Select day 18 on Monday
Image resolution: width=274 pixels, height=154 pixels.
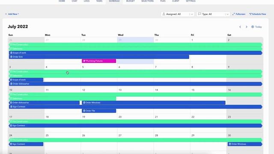coord(47,117)
